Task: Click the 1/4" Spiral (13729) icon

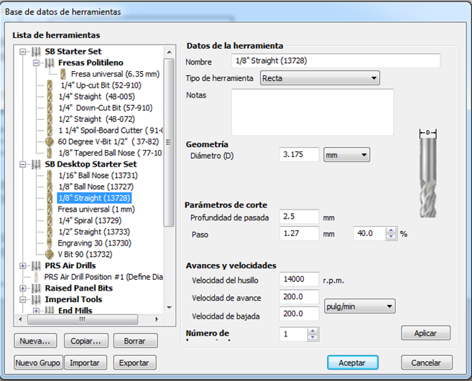Action: click(50, 221)
